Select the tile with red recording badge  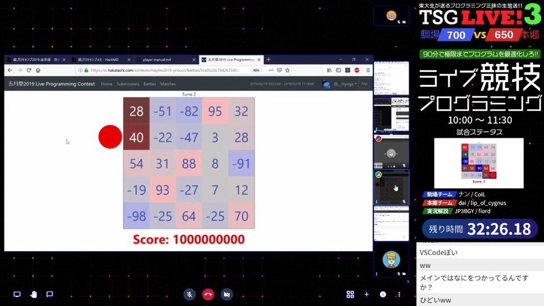click(x=392, y=152)
